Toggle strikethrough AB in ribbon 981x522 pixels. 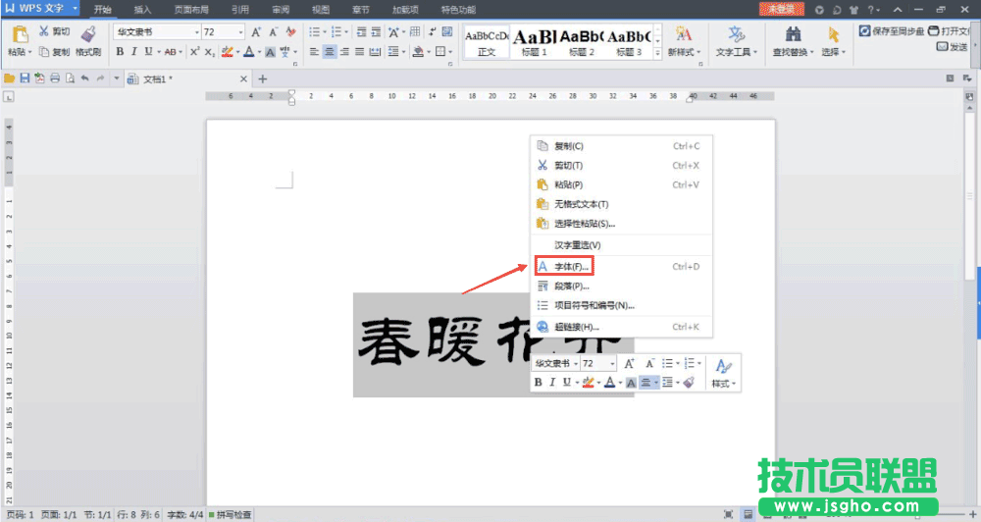[x=170, y=52]
